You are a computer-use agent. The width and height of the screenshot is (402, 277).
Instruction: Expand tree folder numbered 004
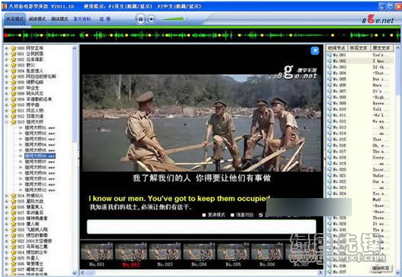[7, 71]
